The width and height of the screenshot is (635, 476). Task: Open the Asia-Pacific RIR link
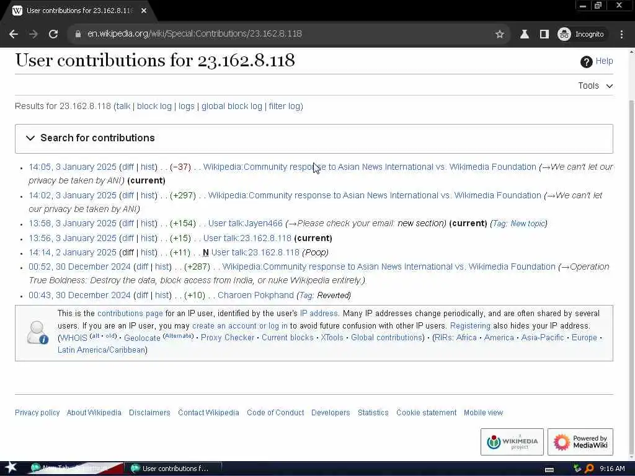coord(542,338)
